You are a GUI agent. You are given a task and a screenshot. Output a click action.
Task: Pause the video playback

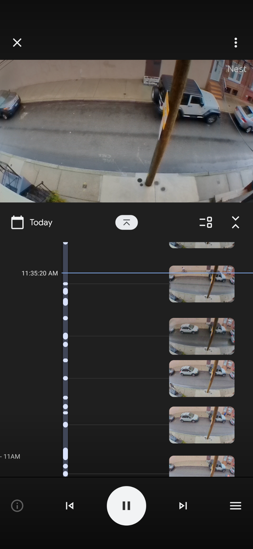(x=126, y=506)
